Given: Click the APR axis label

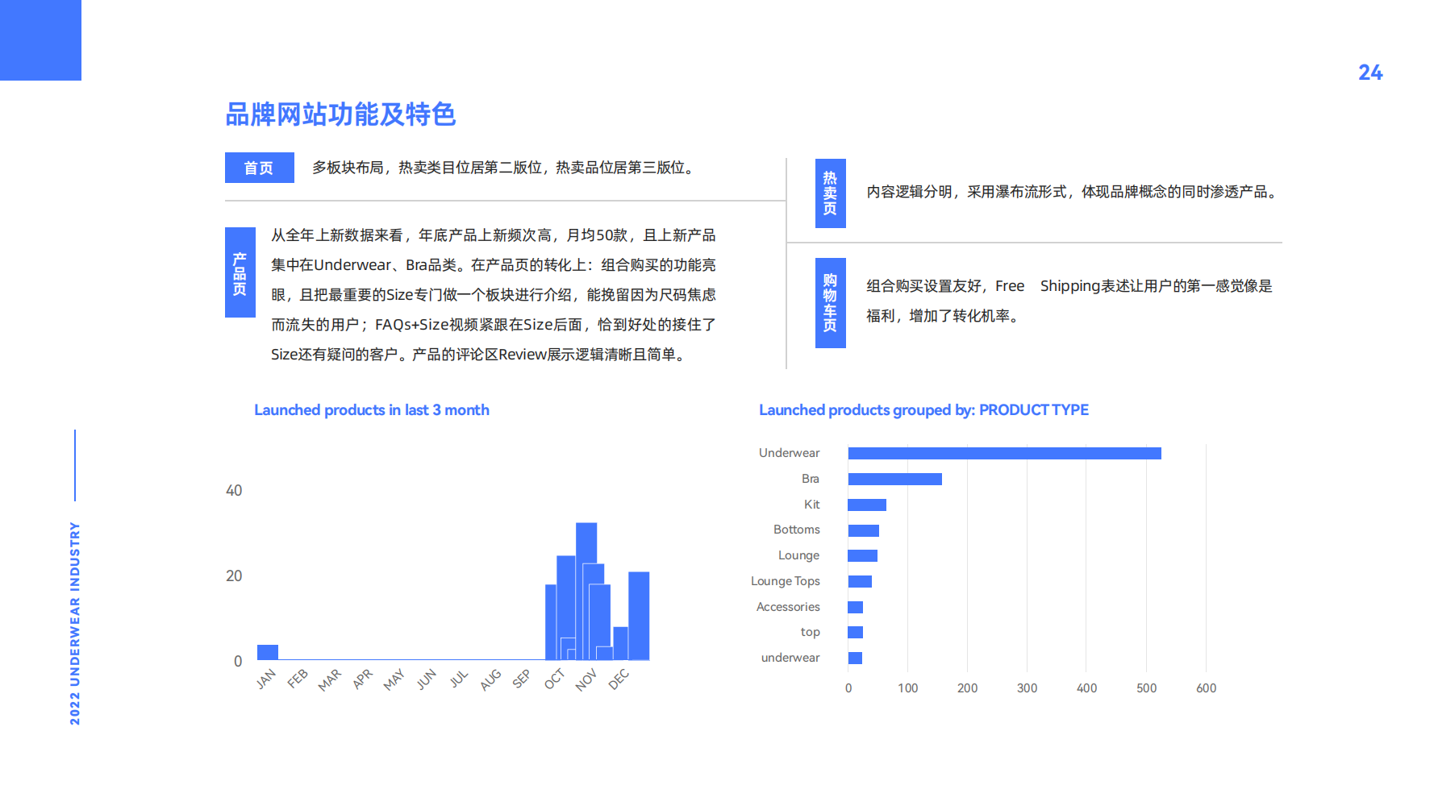Looking at the screenshot, I should coord(362,679).
